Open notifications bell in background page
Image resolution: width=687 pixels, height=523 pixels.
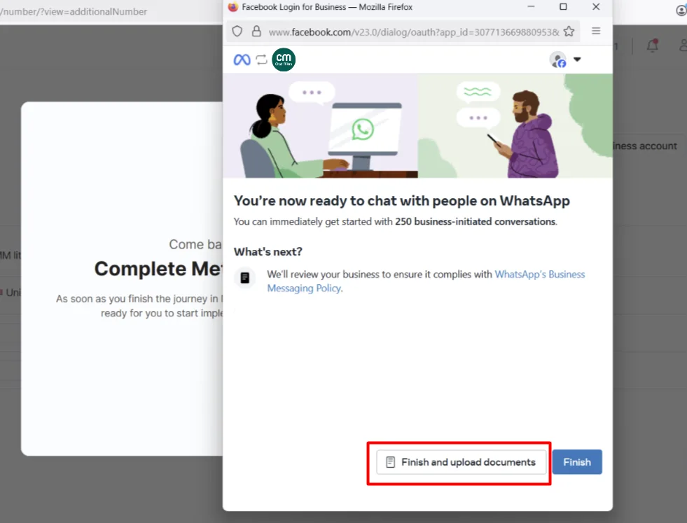tap(653, 45)
